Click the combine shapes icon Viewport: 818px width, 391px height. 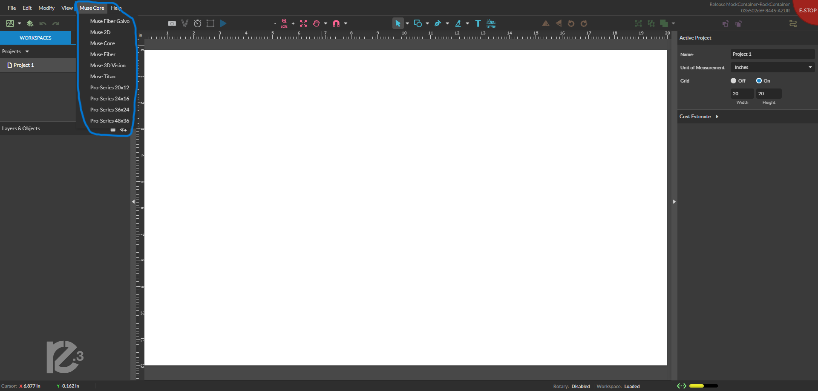pyautogui.click(x=664, y=23)
